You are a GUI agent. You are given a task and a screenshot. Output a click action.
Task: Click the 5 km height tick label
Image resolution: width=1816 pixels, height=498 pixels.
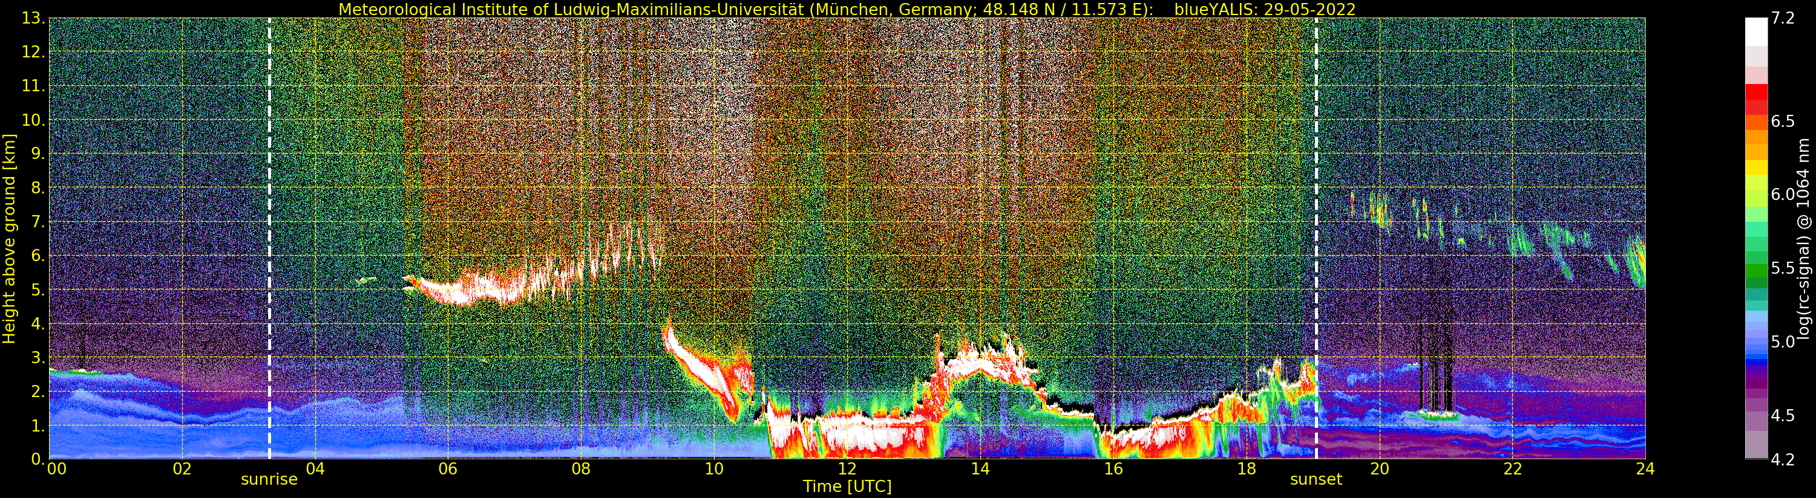38,290
